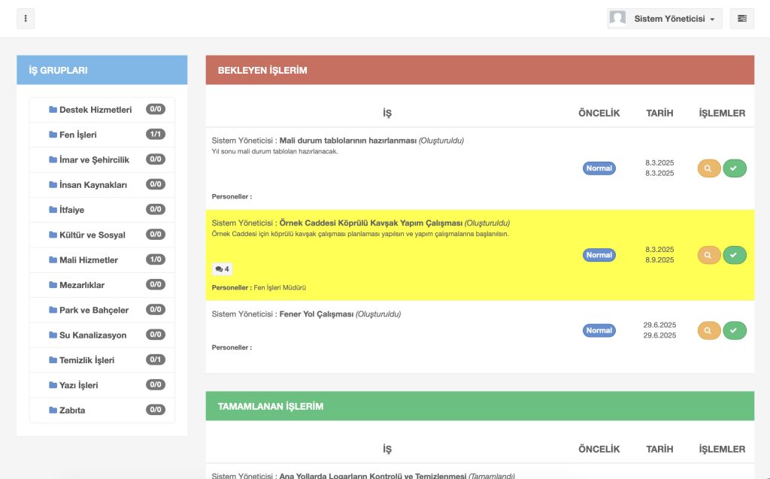This screenshot has height=479, width=770.
Task: Click the search icon for Fener Yol Çalışması
Action: pos(708,330)
